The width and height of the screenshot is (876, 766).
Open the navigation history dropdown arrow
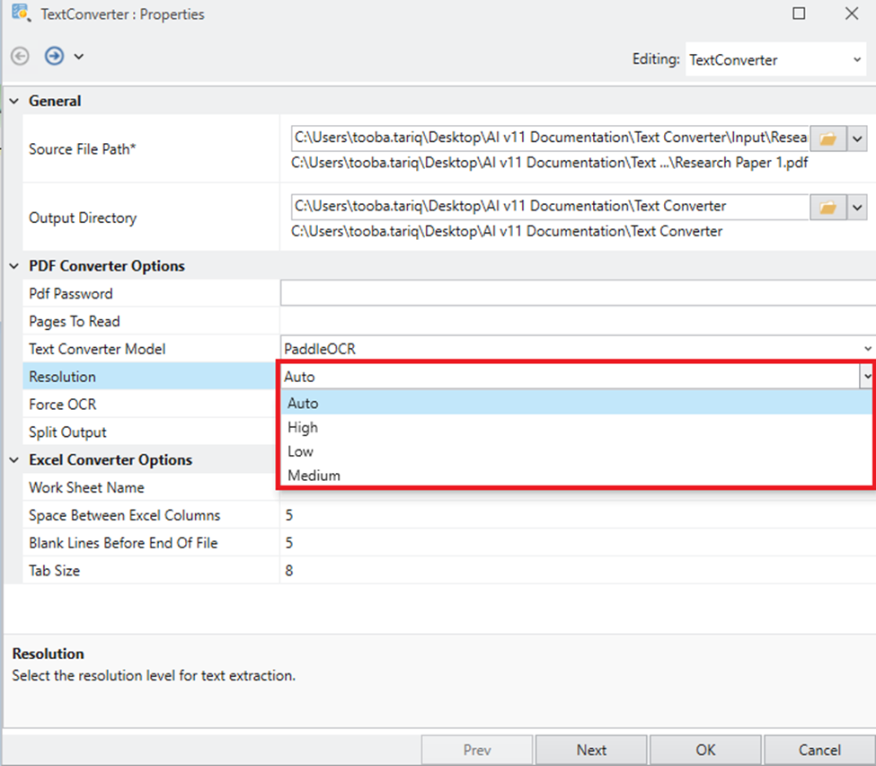(79, 57)
